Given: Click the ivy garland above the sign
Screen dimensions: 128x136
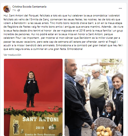Looking at the screenshot, I should (x=33, y=111).
